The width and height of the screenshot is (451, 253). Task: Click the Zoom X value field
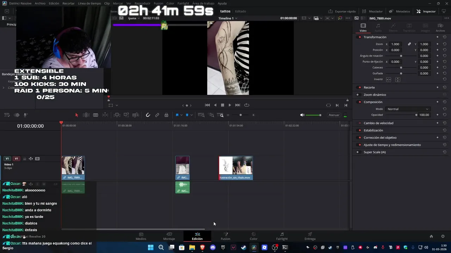coord(395,44)
